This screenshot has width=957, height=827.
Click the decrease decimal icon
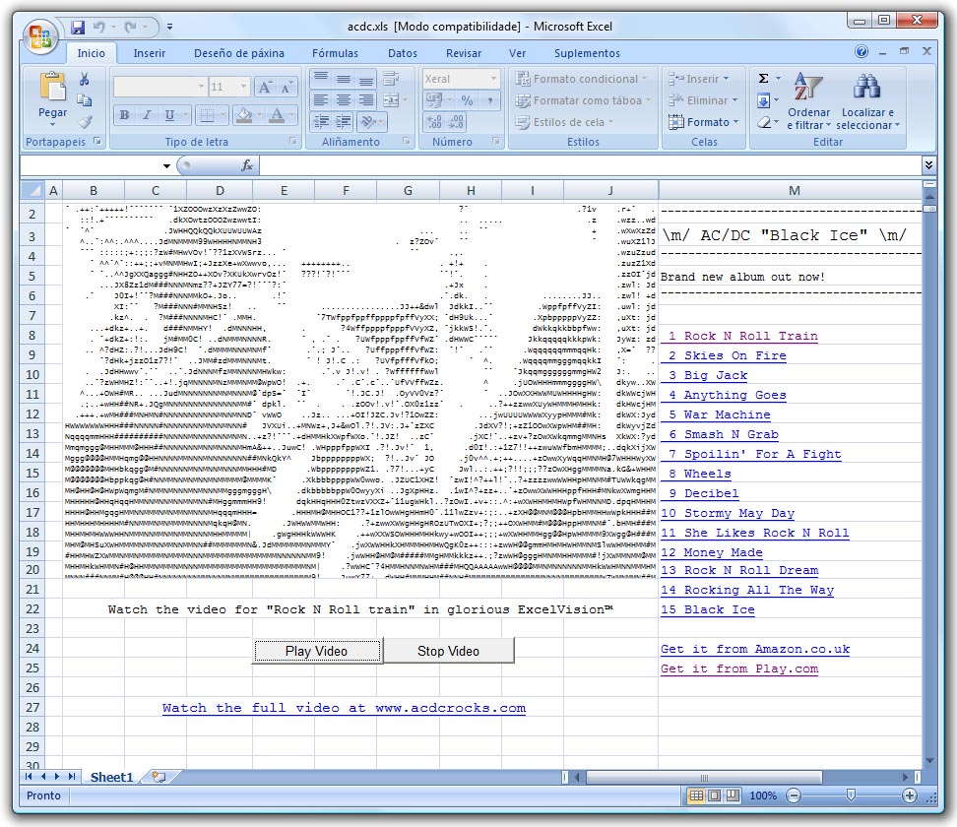456,121
